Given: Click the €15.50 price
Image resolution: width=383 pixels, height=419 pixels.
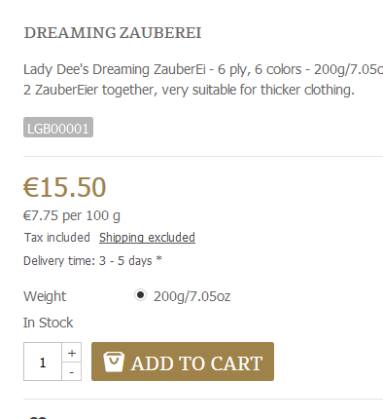Looking at the screenshot, I should [x=65, y=187].
